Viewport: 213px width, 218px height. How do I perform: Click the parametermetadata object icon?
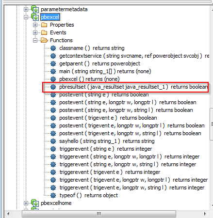pos(35,9)
